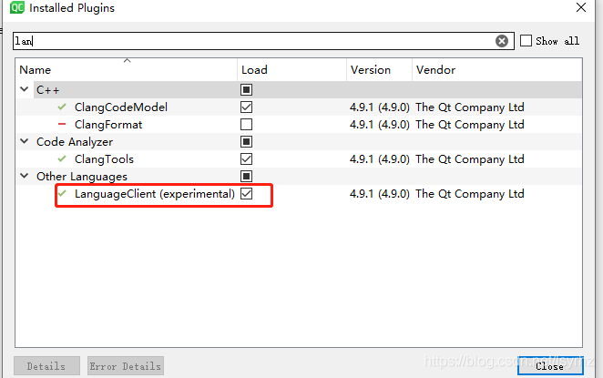Click the Details button
The height and width of the screenshot is (378, 603).
click(x=46, y=365)
